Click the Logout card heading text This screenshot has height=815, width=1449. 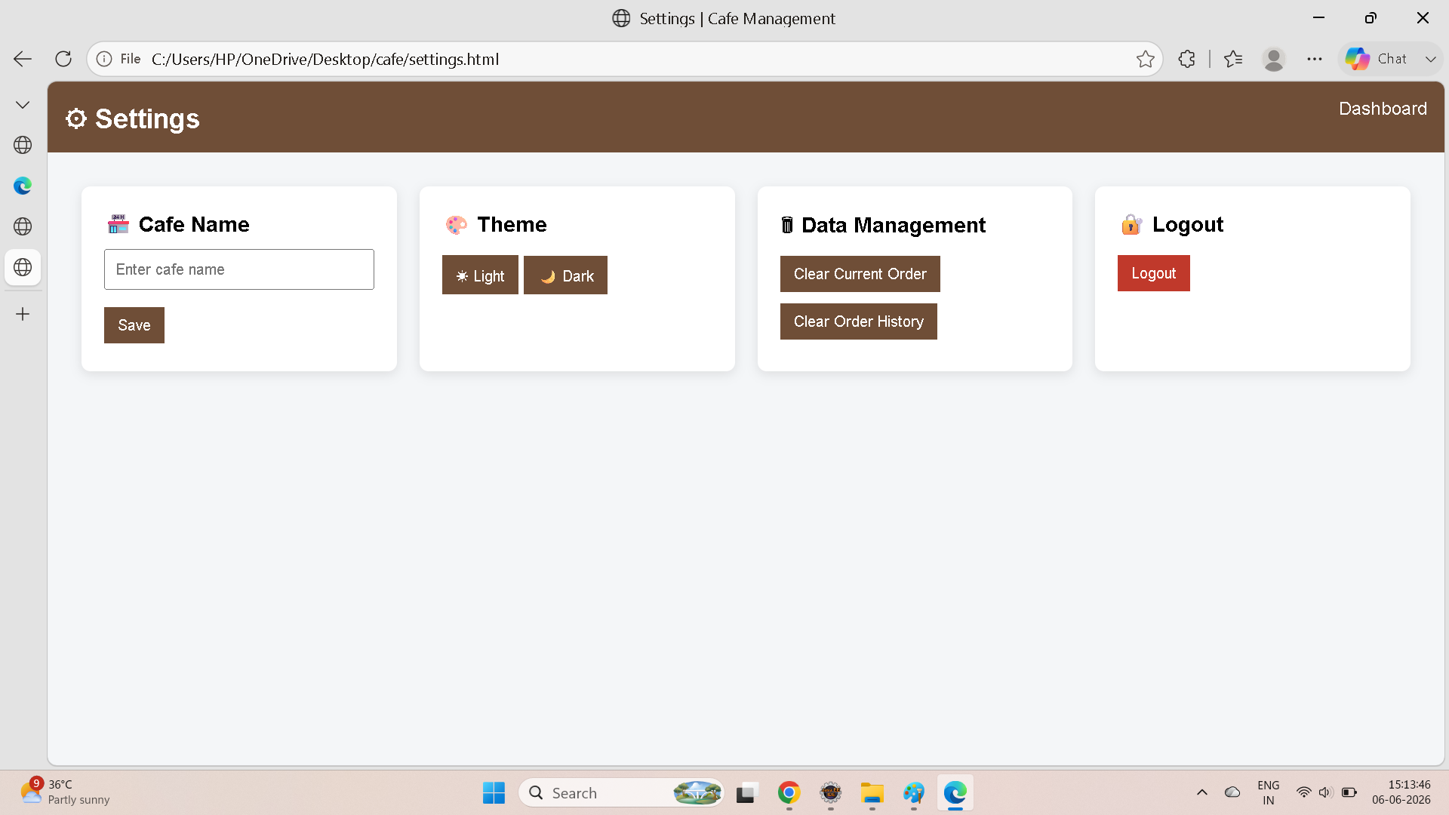1188,224
